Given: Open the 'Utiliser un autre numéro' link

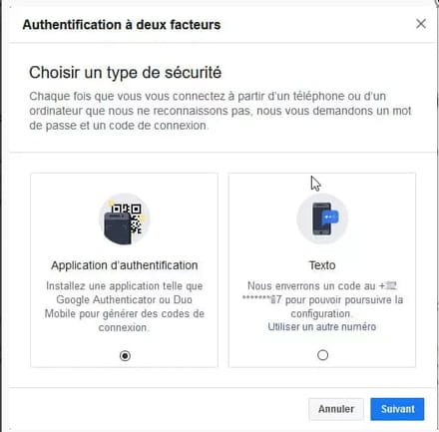Looking at the screenshot, I should pos(322,327).
